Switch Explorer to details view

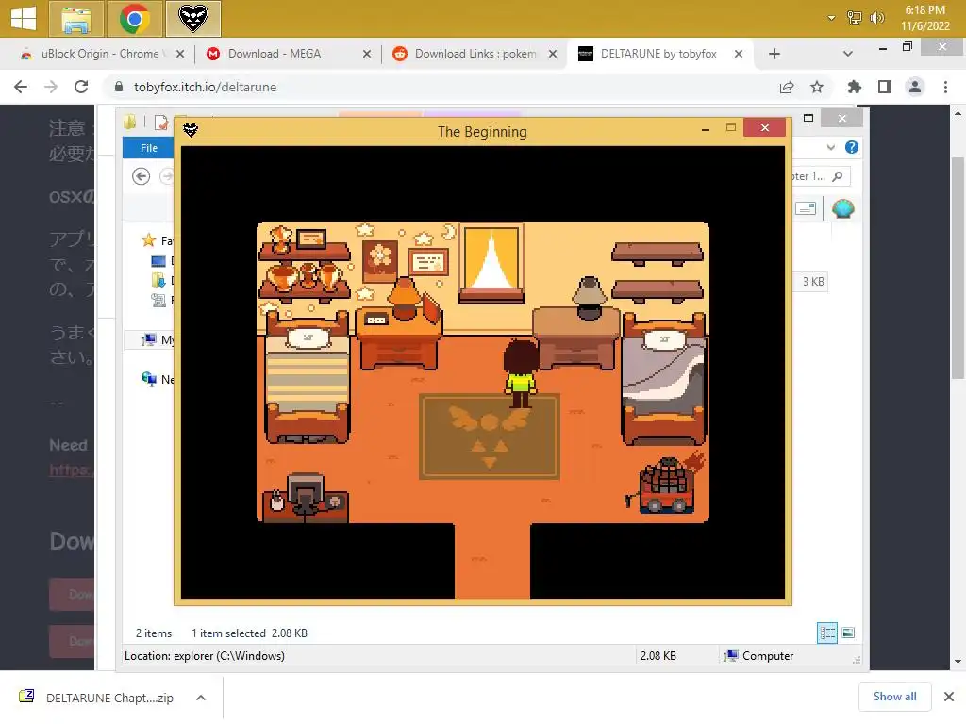(826, 633)
